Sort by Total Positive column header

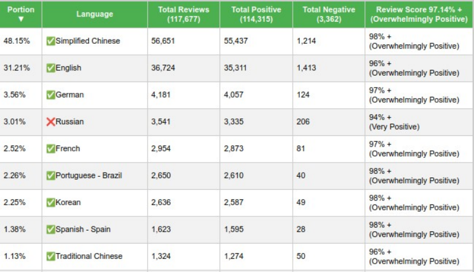point(256,14)
